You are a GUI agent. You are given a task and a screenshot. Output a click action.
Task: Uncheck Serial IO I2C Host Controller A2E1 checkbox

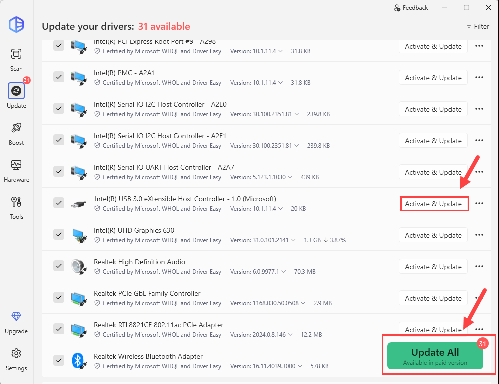pos(59,139)
